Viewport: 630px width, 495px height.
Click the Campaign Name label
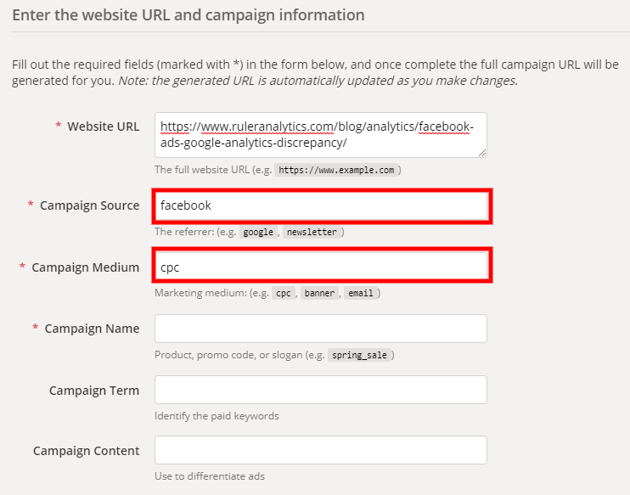92,329
